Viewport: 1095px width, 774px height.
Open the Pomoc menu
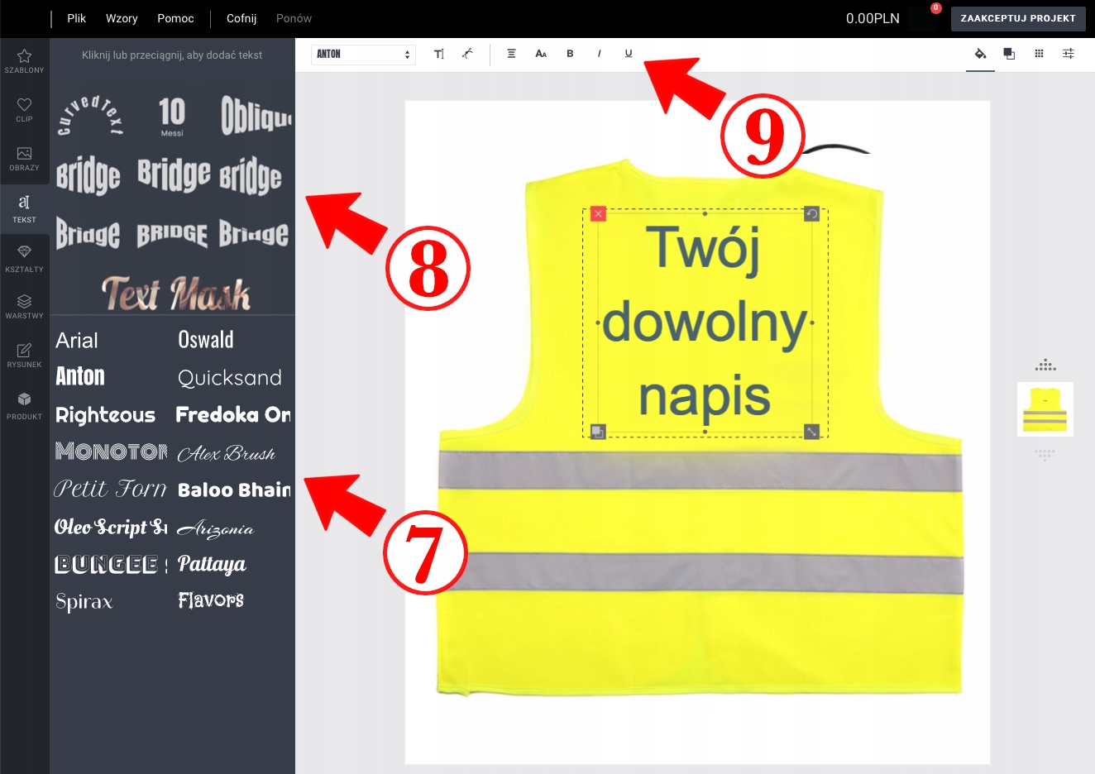[175, 18]
